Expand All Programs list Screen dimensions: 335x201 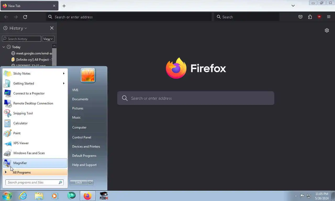click(x=35, y=172)
